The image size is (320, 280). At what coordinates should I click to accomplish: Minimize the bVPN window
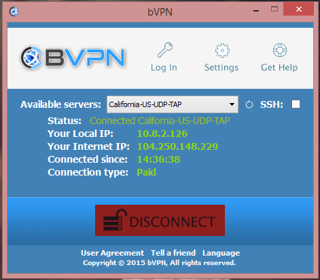tap(256, 10)
